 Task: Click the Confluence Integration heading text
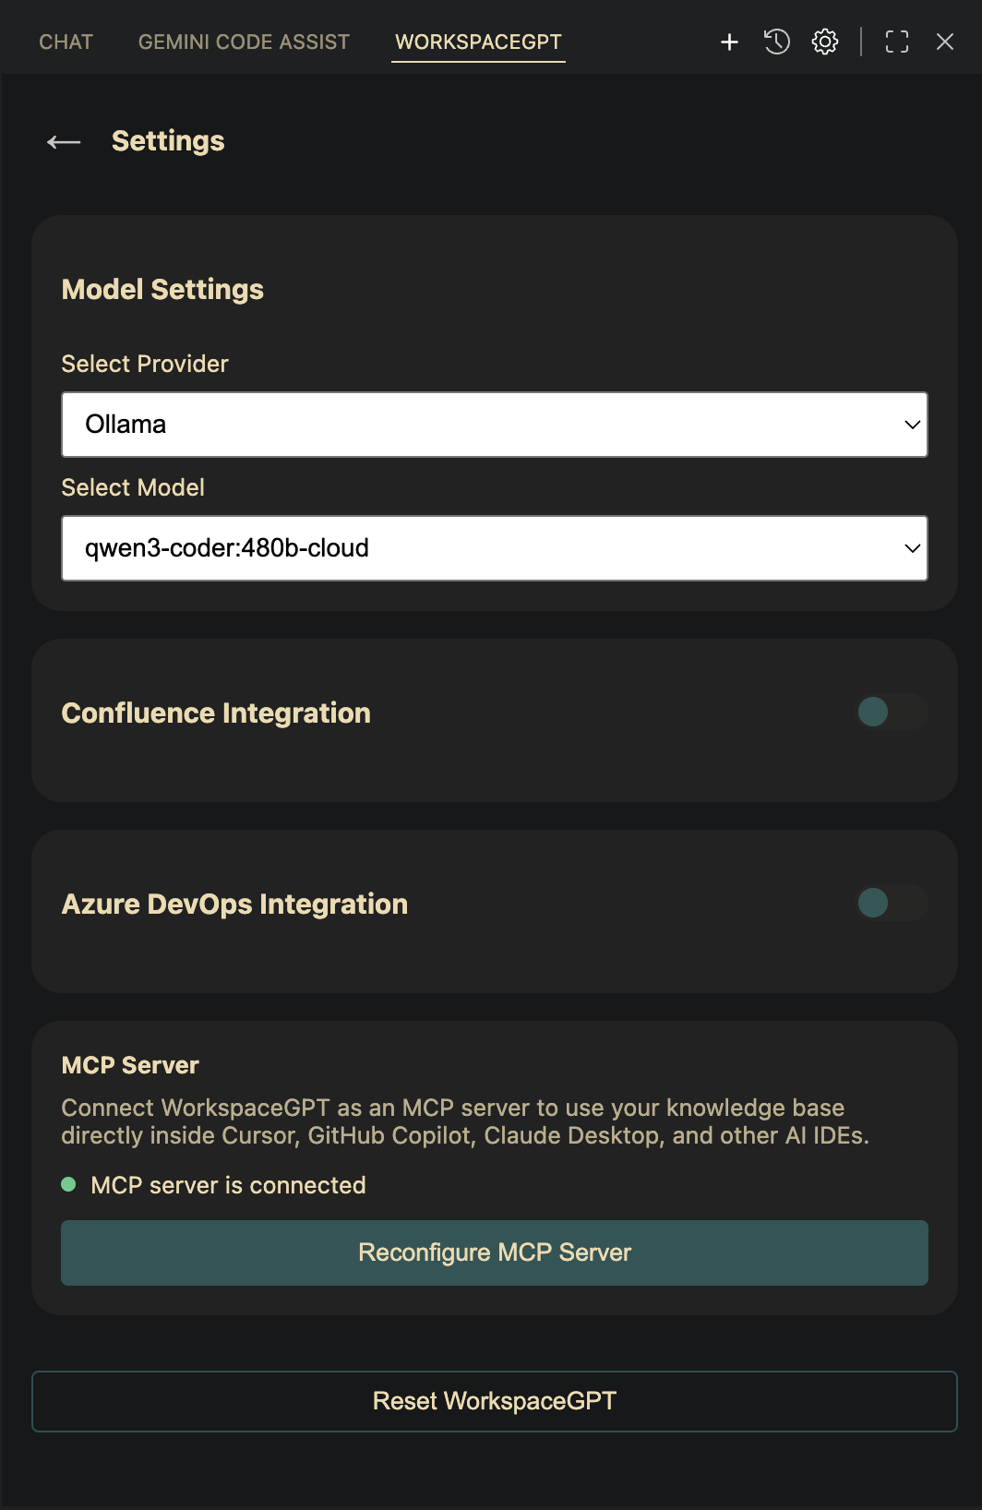(216, 713)
